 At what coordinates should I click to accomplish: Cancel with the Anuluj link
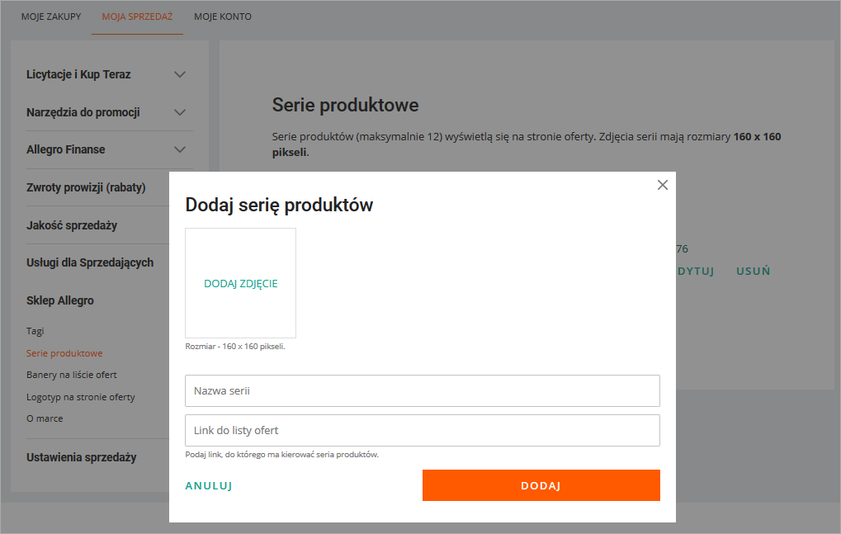[x=209, y=486]
